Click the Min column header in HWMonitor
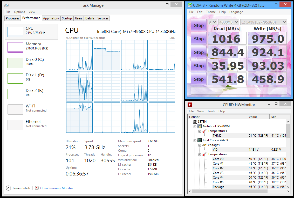294x198 pixels. [280, 117]
